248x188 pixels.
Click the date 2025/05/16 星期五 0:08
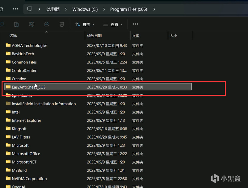(x=107, y=129)
